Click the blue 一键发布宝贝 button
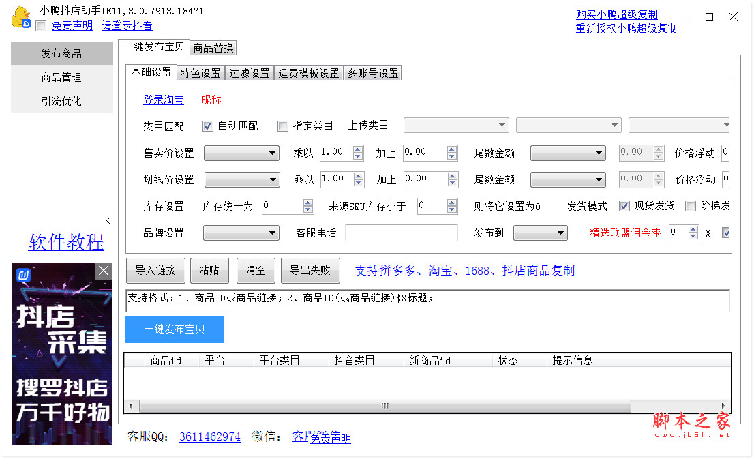754x459 pixels. pyautogui.click(x=175, y=330)
